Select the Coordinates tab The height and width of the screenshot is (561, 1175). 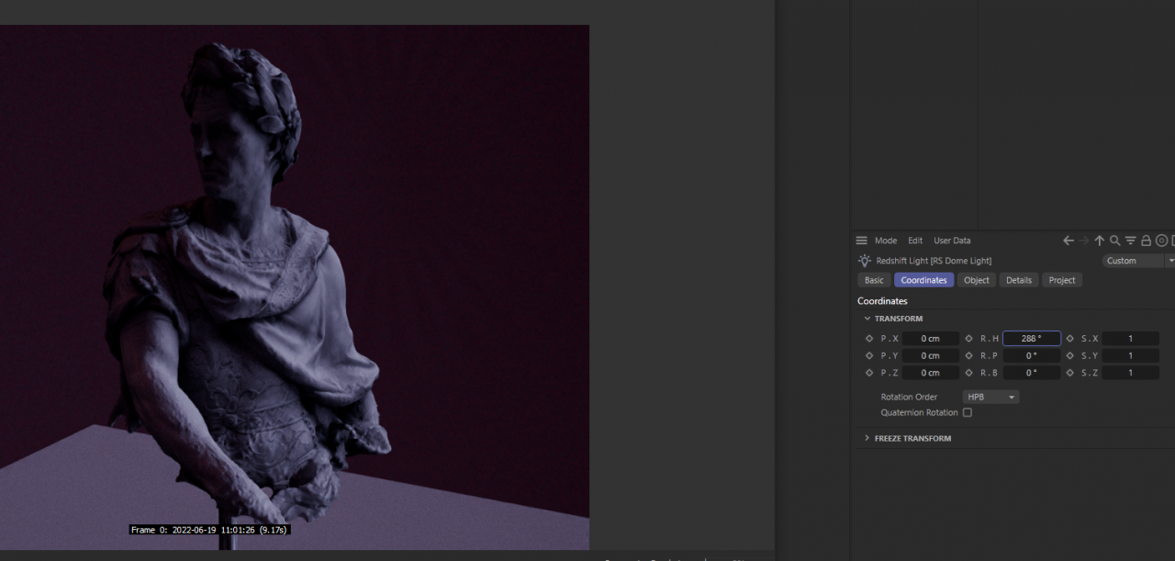923,280
